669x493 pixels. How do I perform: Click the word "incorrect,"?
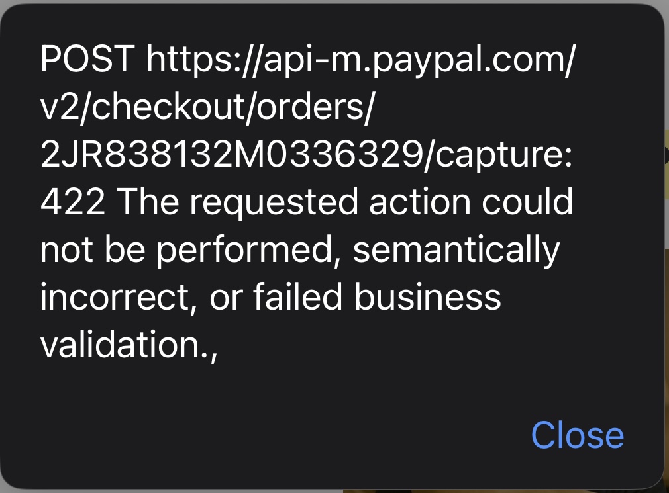click(x=119, y=297)
